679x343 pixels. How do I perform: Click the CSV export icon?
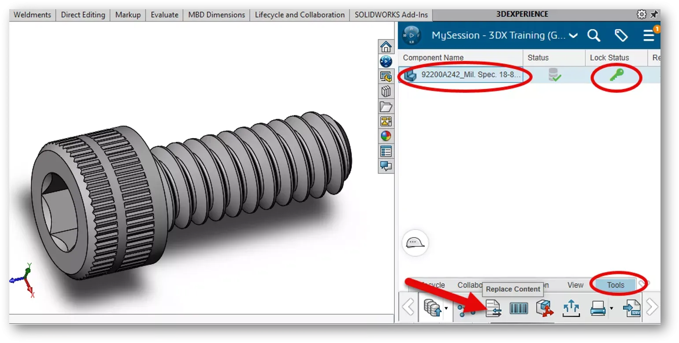(x=631, y=308)
